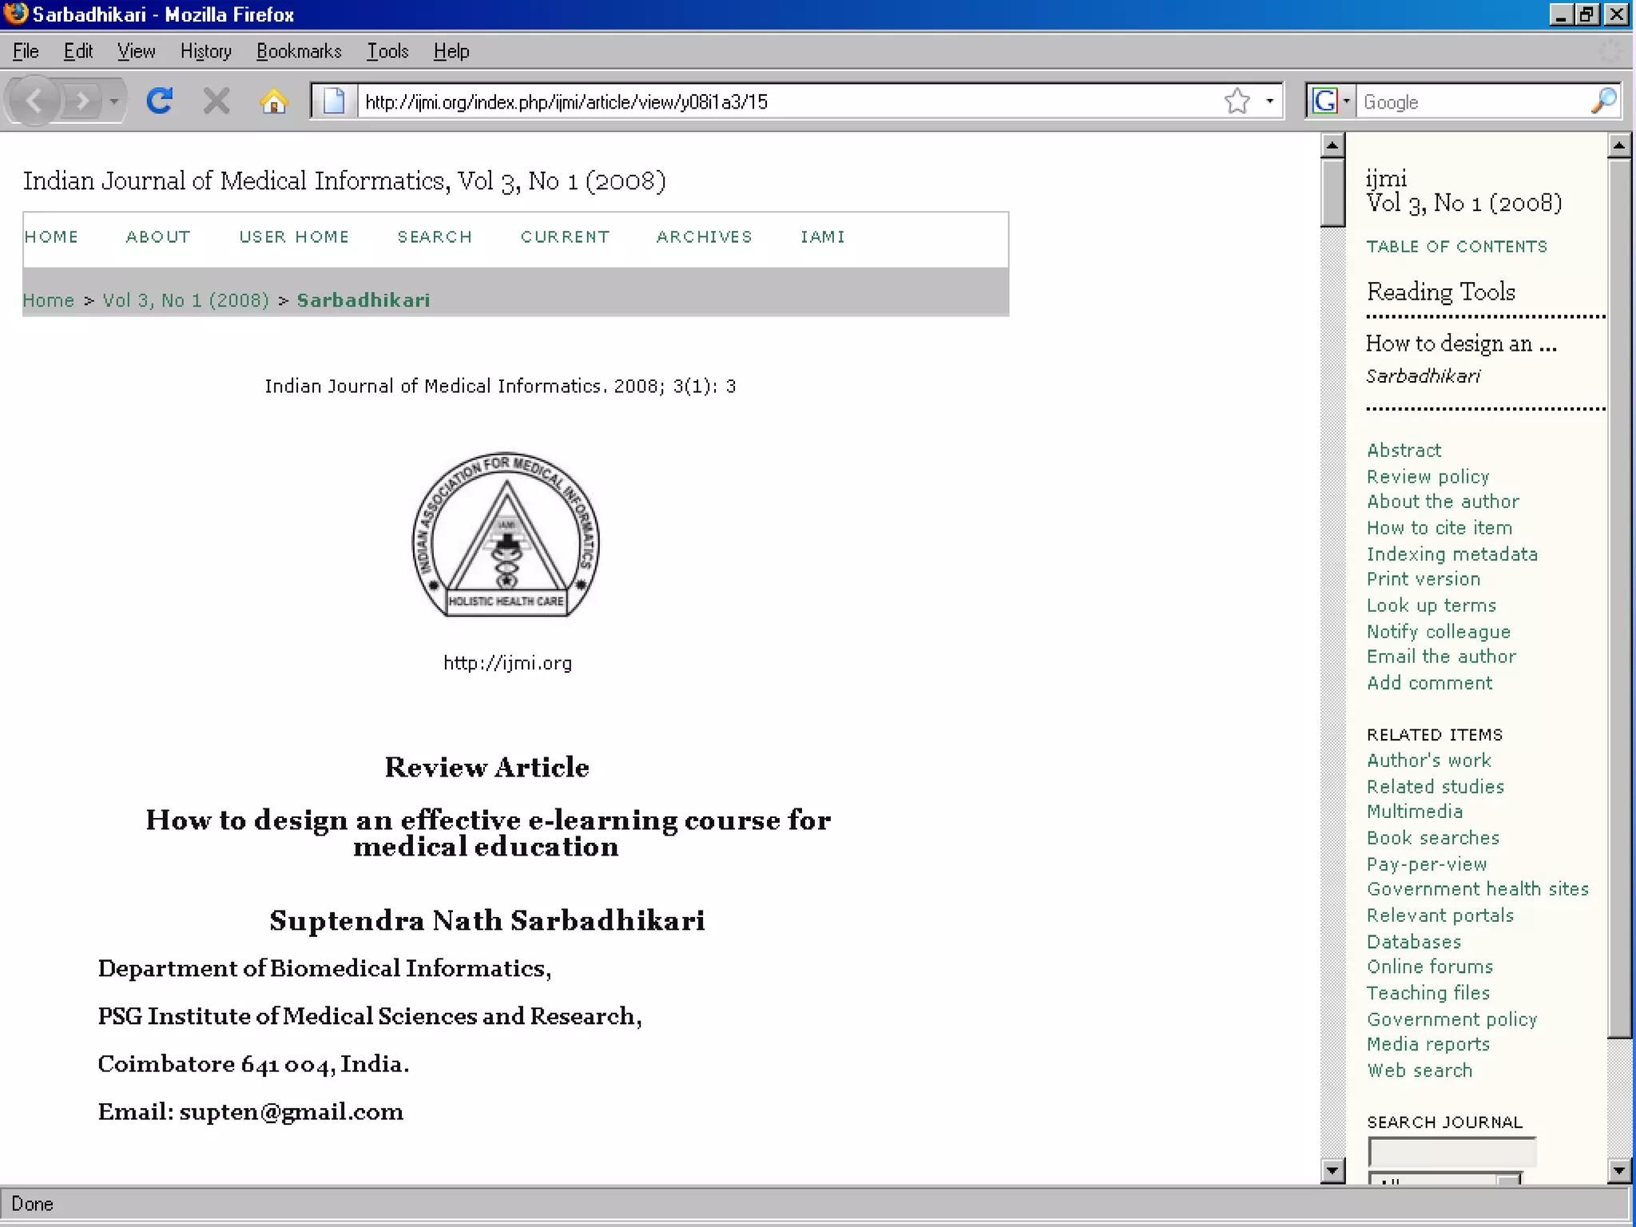Open the recent pages history dropdown arrow

click(x=114, y=101)
